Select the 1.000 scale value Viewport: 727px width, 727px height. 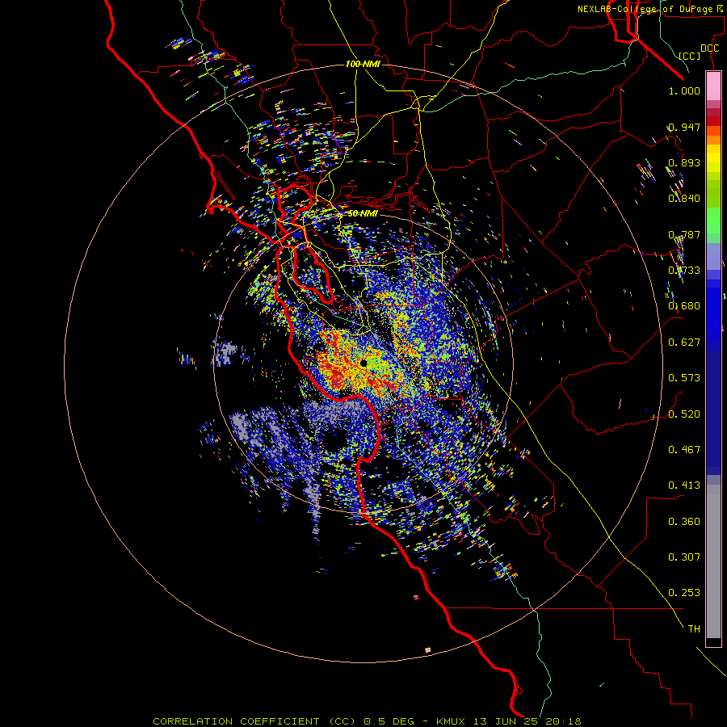point(684,90)
